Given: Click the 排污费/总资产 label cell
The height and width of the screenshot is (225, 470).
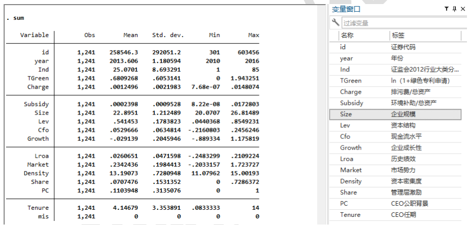Looking at the screenshot, I should pyautogui.click(x=410, y=92).
